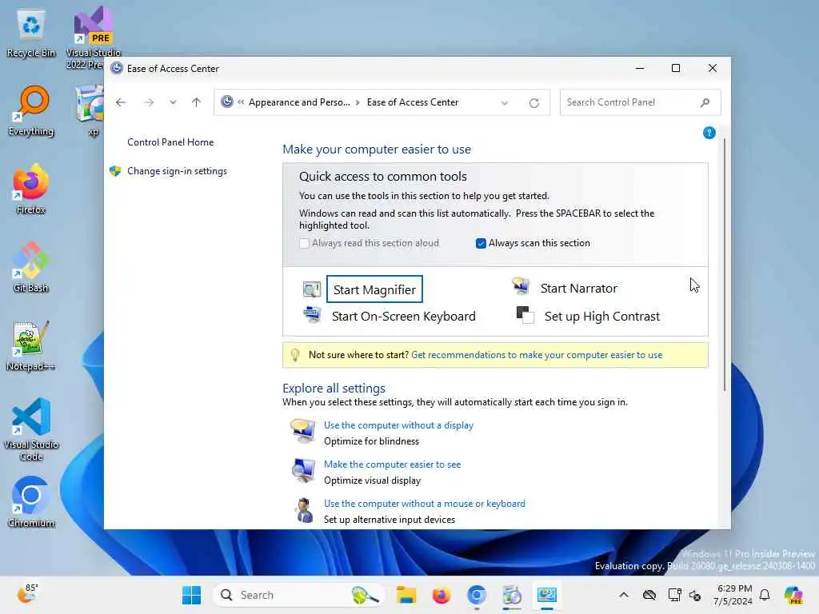Click the without mouse or keyboard icon
The image size is (819, 614).
[304, 509]
